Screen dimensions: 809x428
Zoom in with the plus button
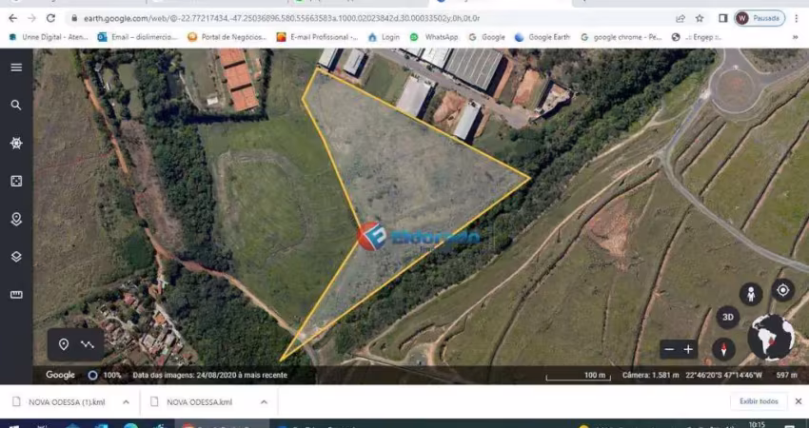(688, 349)
